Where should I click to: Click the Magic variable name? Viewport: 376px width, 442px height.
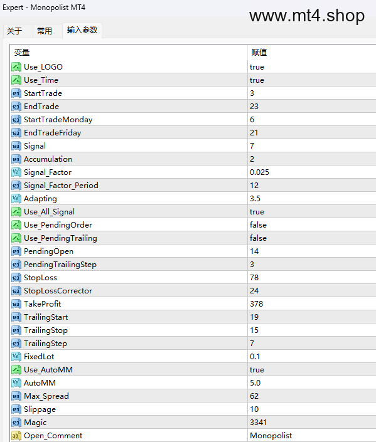coord(35,423)
